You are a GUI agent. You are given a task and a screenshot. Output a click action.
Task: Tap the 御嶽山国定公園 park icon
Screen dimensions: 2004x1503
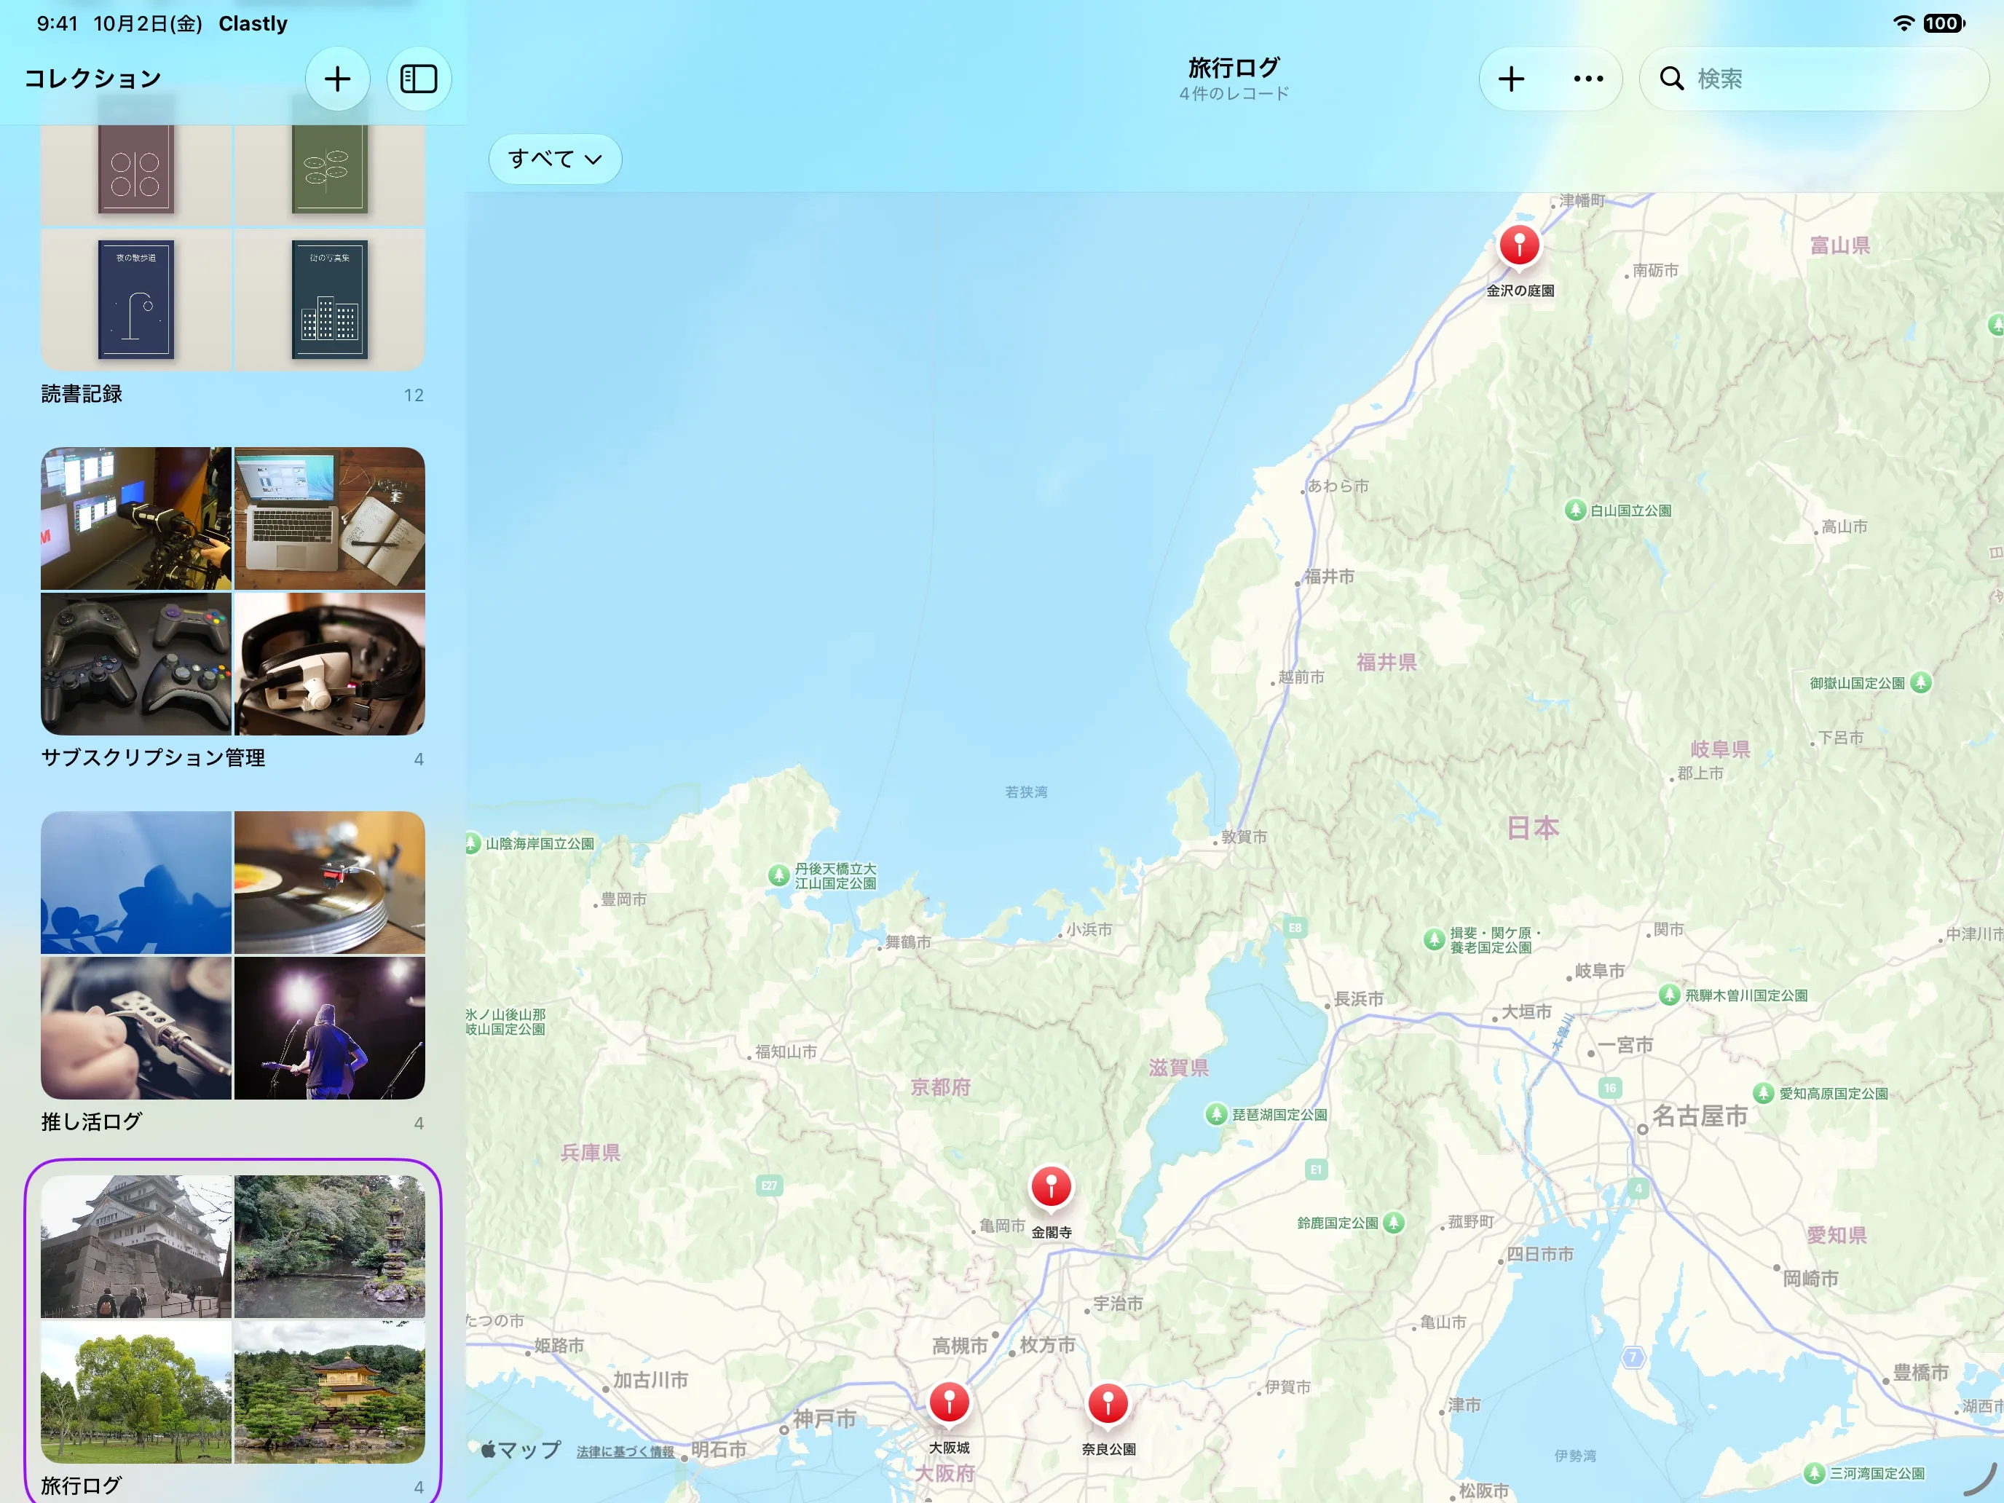pos(1921,682)
